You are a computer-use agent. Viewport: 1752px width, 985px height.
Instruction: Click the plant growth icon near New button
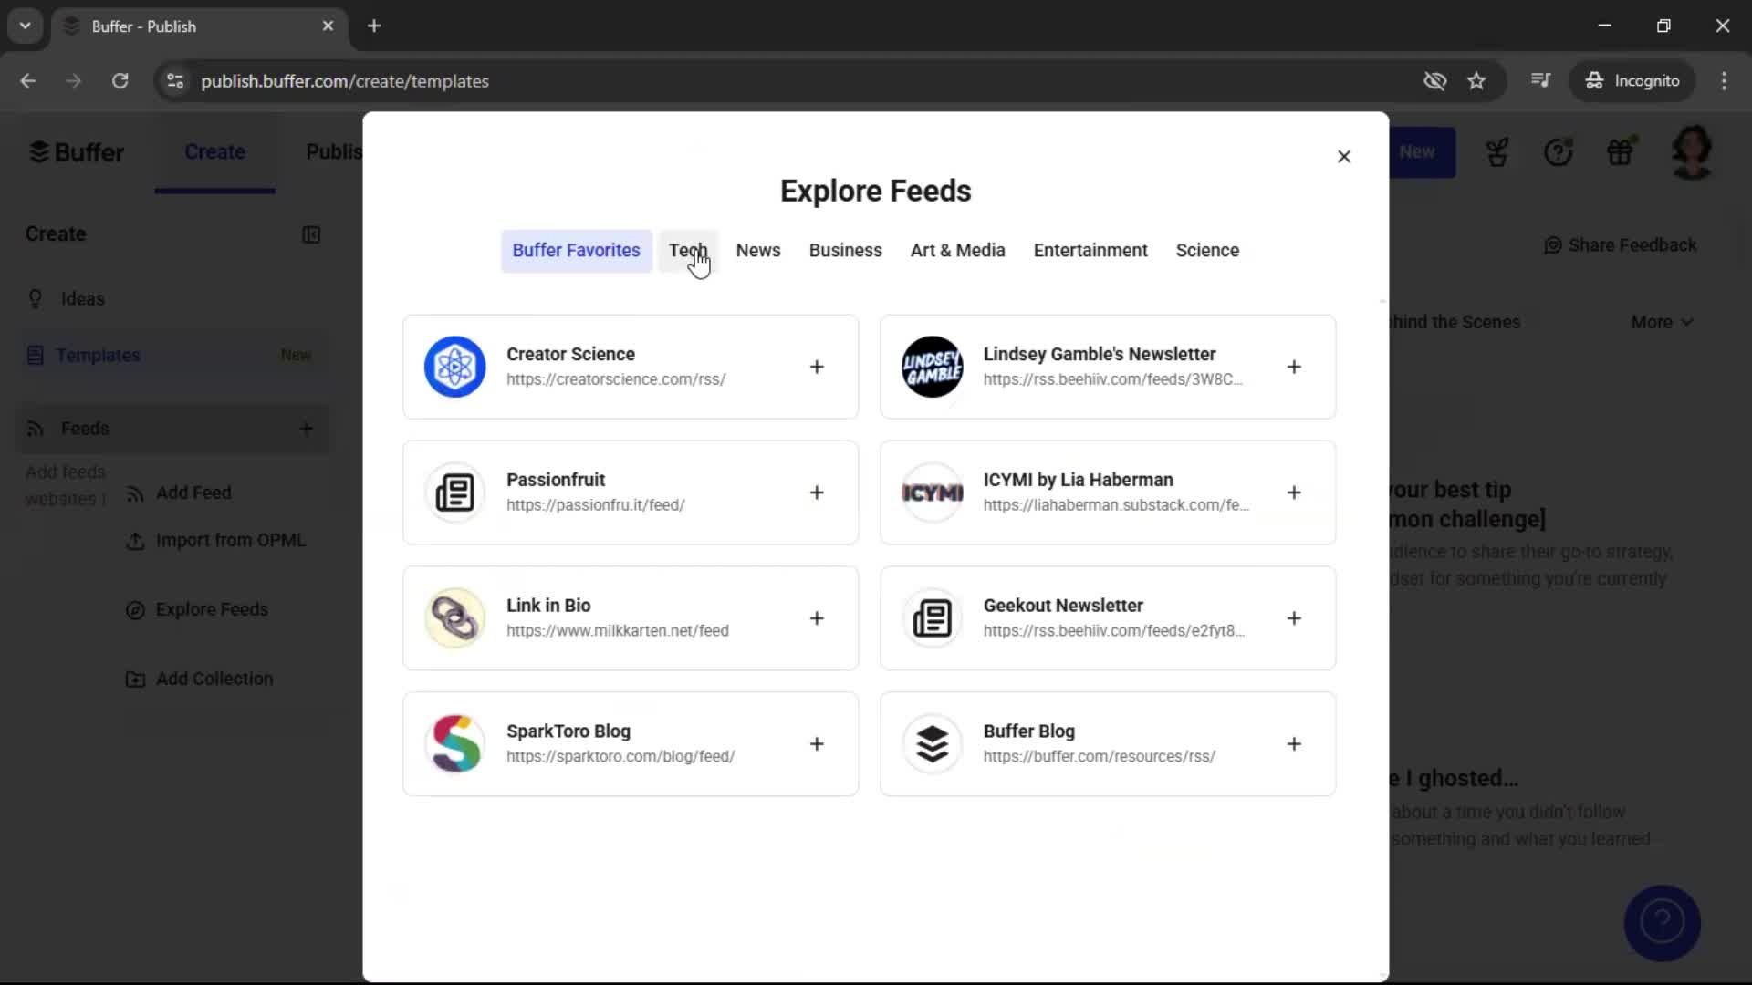pyautogui.click(x=1497, y=151)
